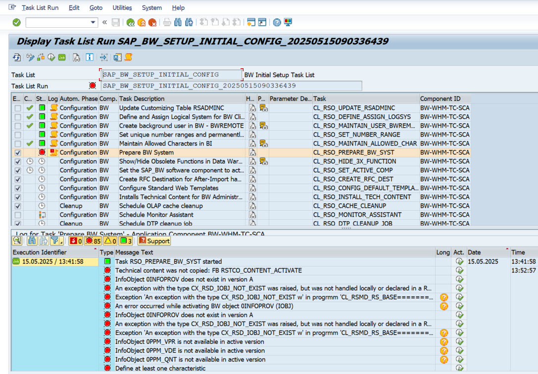Uncheck checkbox for Installs Technical Content row

(x=17, y=197)
